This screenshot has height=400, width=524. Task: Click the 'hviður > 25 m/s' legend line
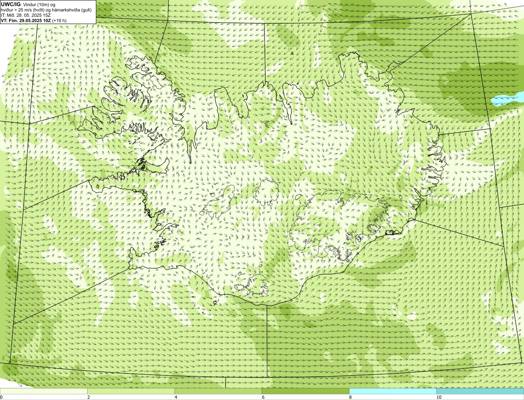coord(46,10)
